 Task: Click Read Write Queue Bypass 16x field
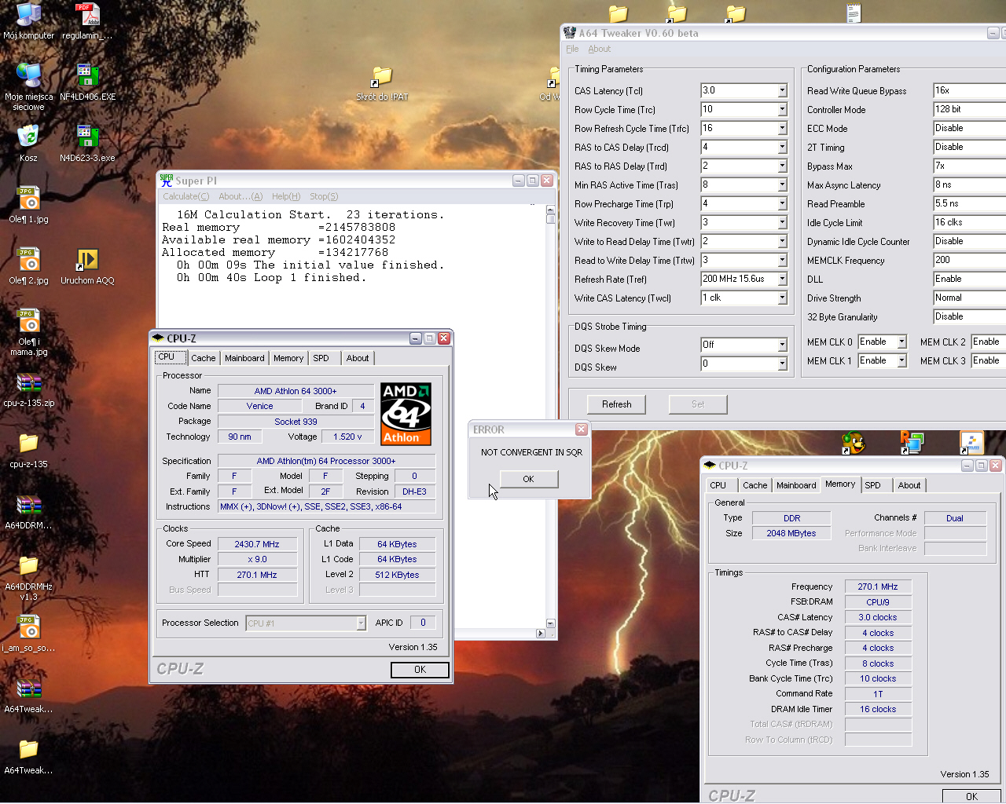970,90
